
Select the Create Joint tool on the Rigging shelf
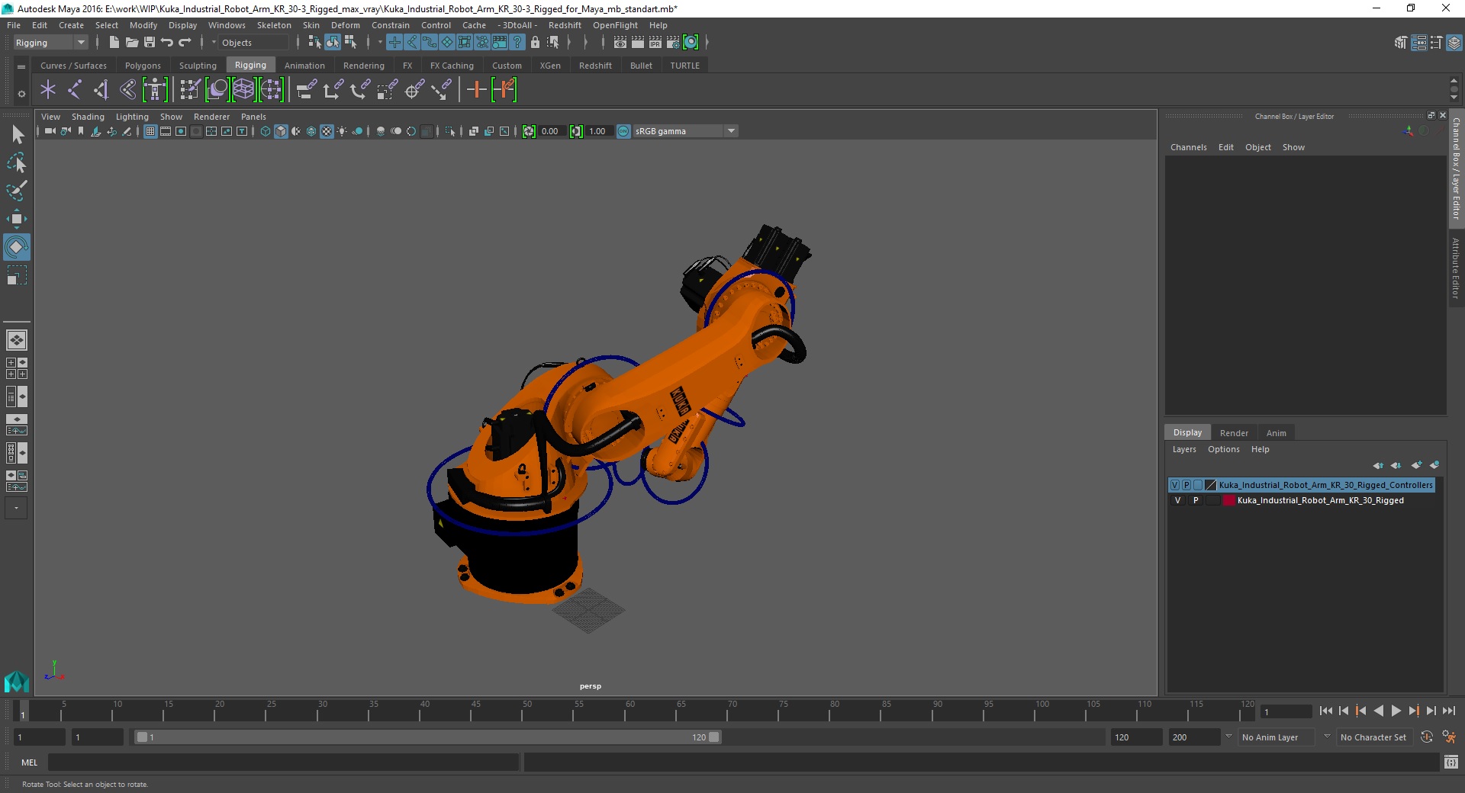[x=74, y=90]
